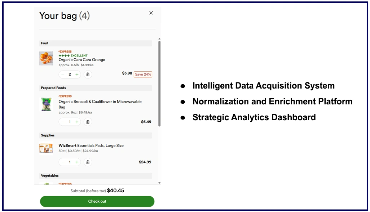The image size is (370, 212).
Task: Open Organic Broccoli & Cauliflower product link
Action: 100,102
